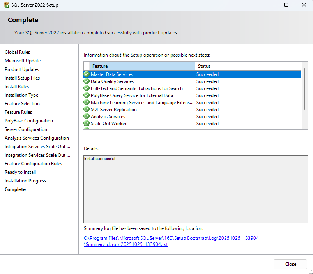
Task: Click the Microsoft Update step
Action: tap(23, 61)
